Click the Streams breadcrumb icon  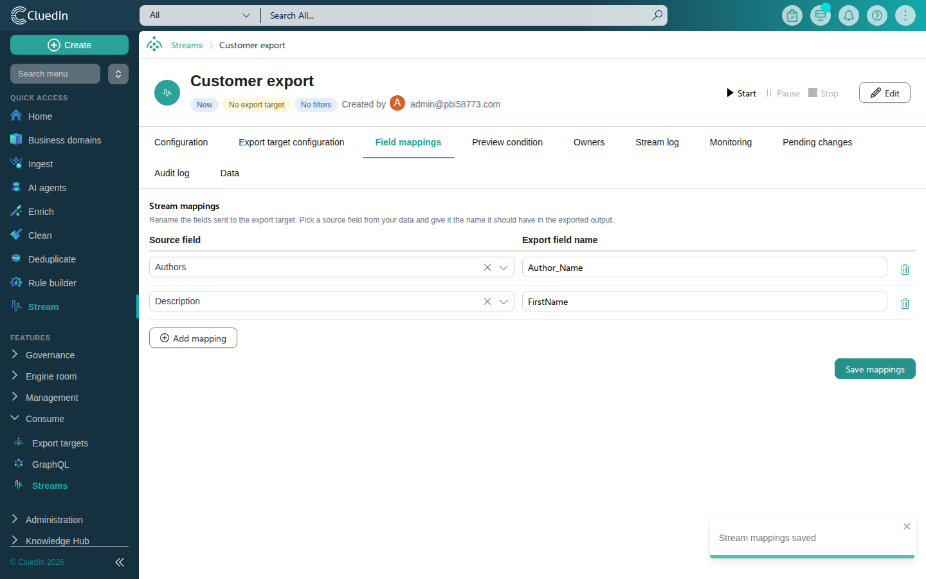coord(154,44)
